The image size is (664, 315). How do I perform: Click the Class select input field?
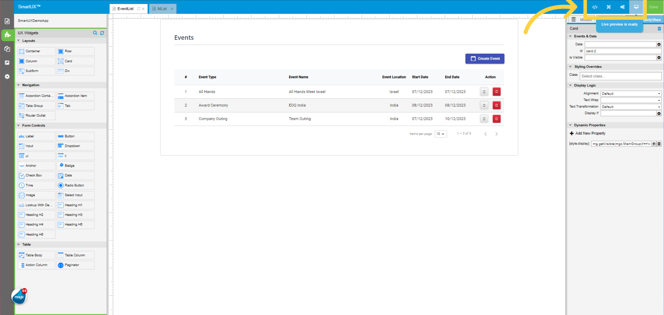620,76
